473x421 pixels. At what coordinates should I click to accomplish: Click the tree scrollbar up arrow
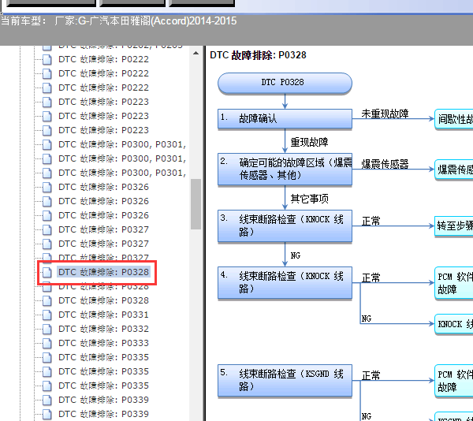pyautogui.click(x=196, y=54)
